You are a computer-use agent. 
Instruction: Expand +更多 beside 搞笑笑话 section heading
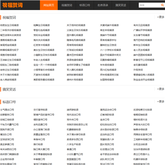tap(161, 89)
